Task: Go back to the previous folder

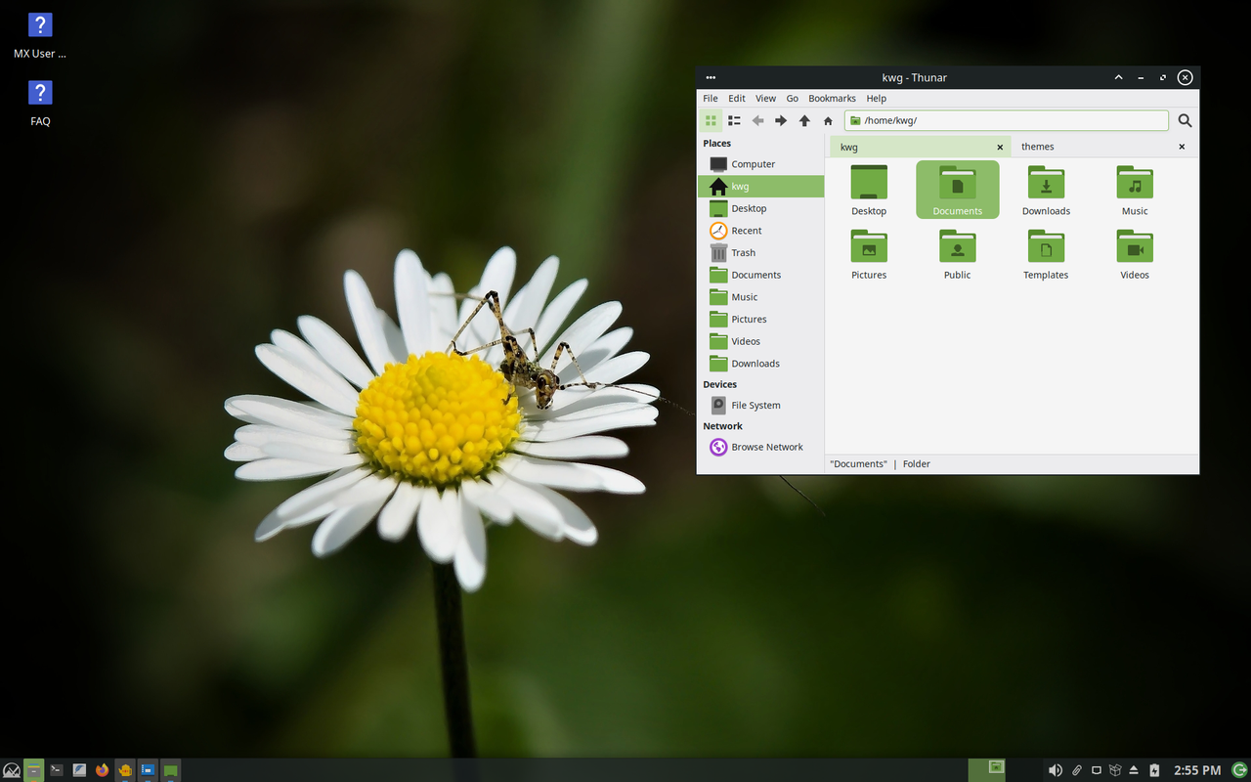Action: point(757,120)
